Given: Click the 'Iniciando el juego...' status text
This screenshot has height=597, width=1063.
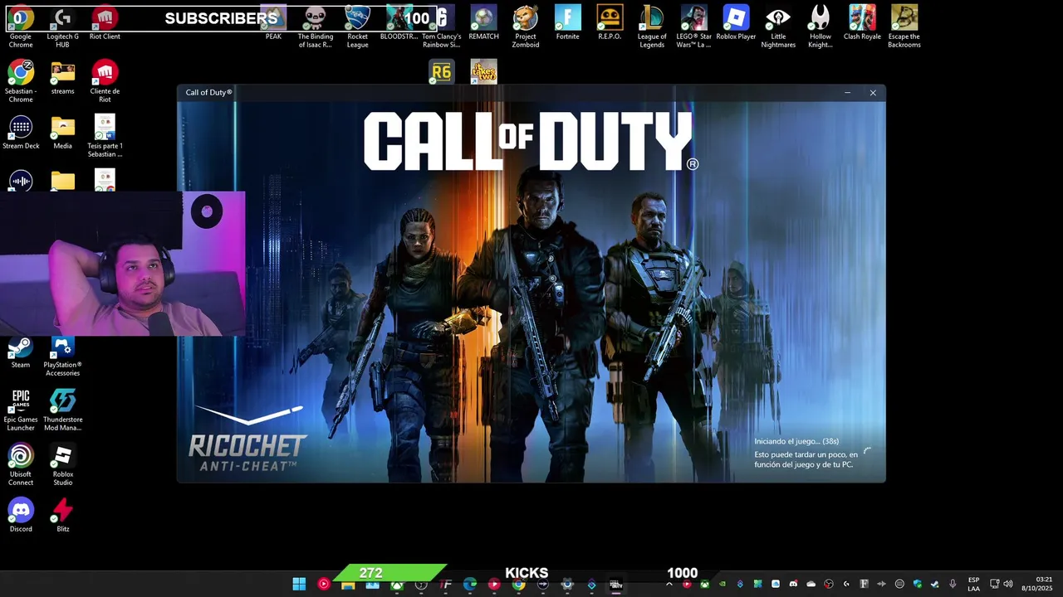Looking at the screenshot, I should [x=796, y=441].
